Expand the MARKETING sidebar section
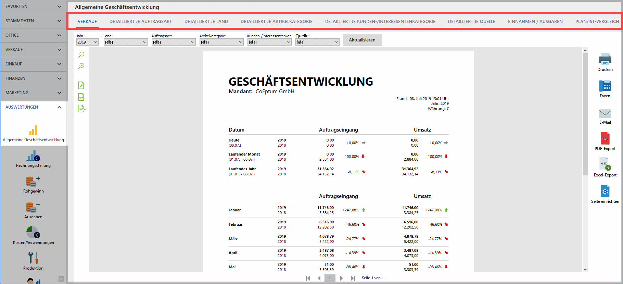 (33, 93)
